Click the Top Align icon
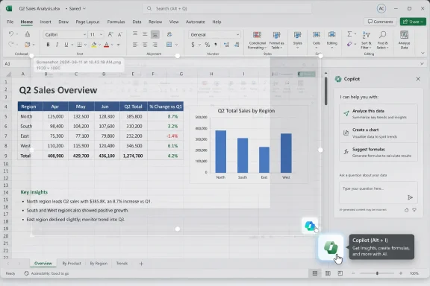The image size is (430, 286). (x=135, y=34)
